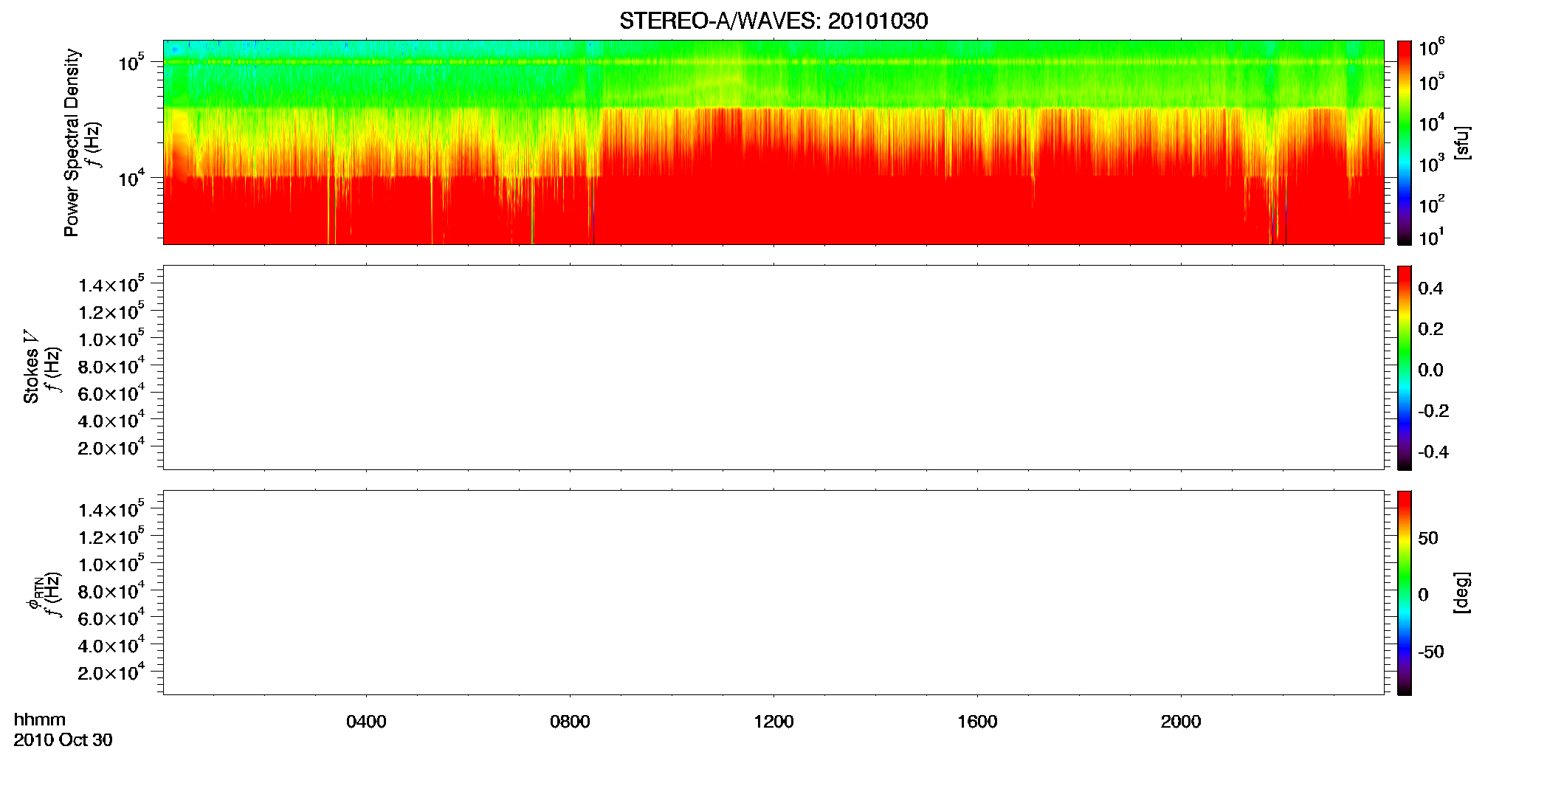Click the -50 value on degree color bar

click(1431, 652)
